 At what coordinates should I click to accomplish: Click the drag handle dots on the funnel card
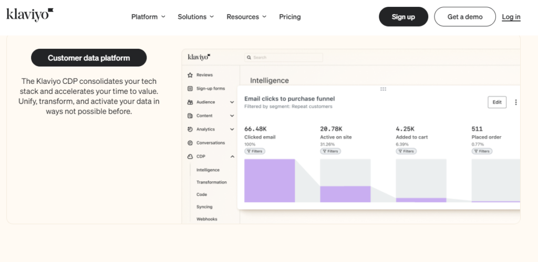pos(383,89)
